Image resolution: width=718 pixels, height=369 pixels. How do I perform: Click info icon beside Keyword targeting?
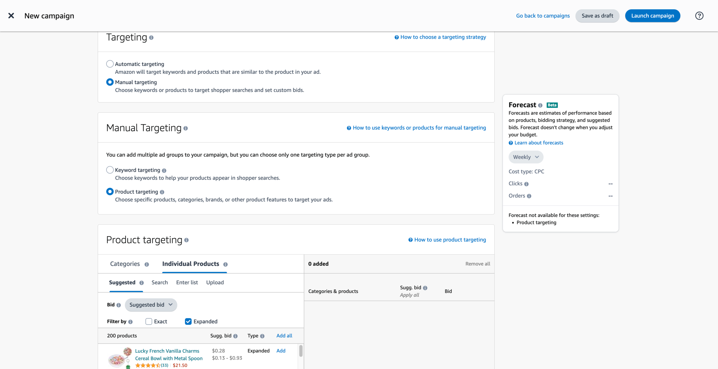coord(164,170)
